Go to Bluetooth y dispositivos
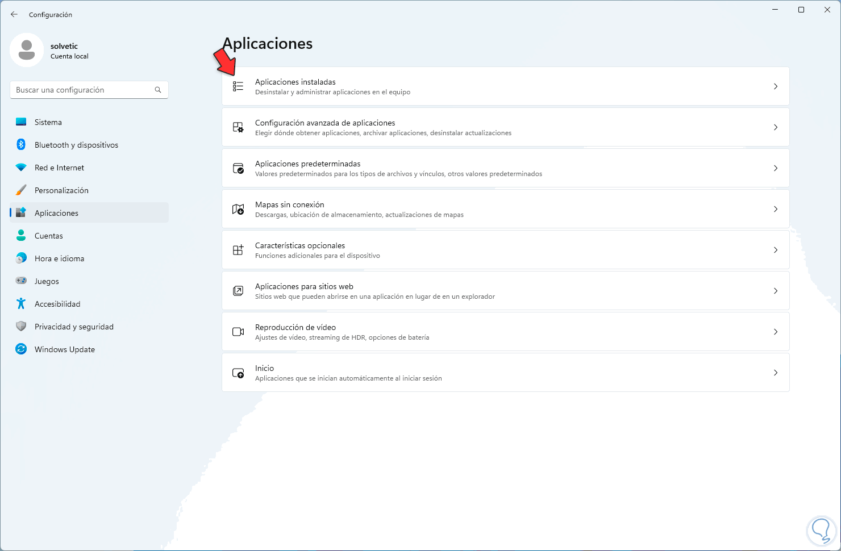The width and height of the screenshot is (841, 551). (89, 145)
